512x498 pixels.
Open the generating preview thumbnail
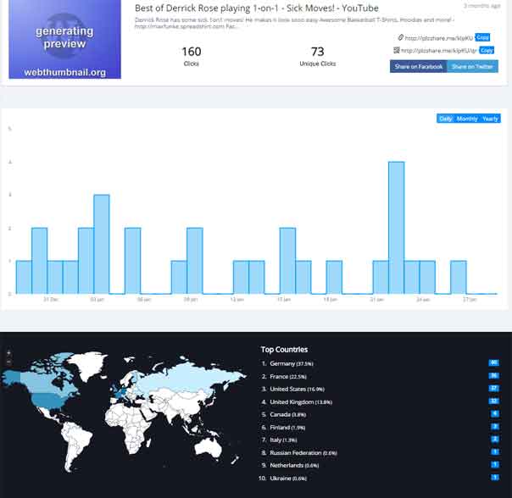[64, 39]
